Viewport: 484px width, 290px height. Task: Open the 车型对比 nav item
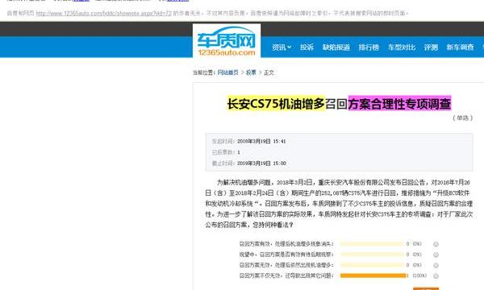(x=402, y=48)
